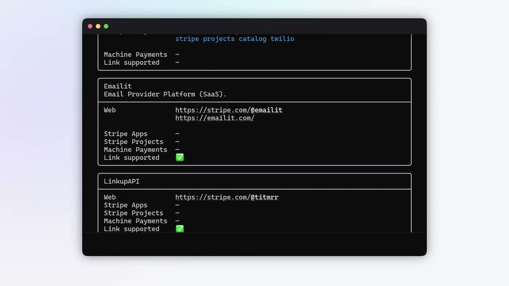Click "Stripe Projects" in the LinkupAPI card
Screen dimensions: 509x286
[x=134, y=213]
